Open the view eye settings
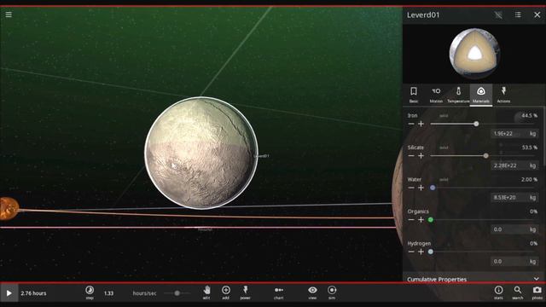546x307 pixels. pos(312,293)
